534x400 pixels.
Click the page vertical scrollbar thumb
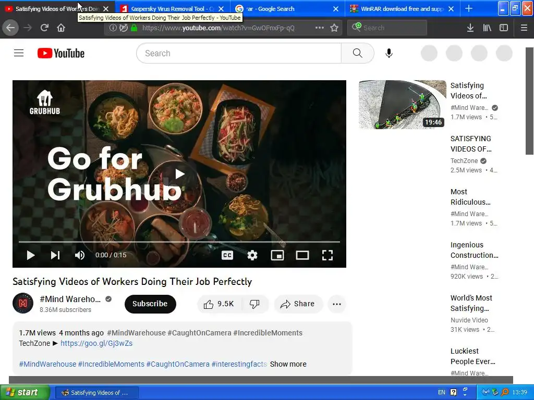pyautogui.click(x=530, y=101)
